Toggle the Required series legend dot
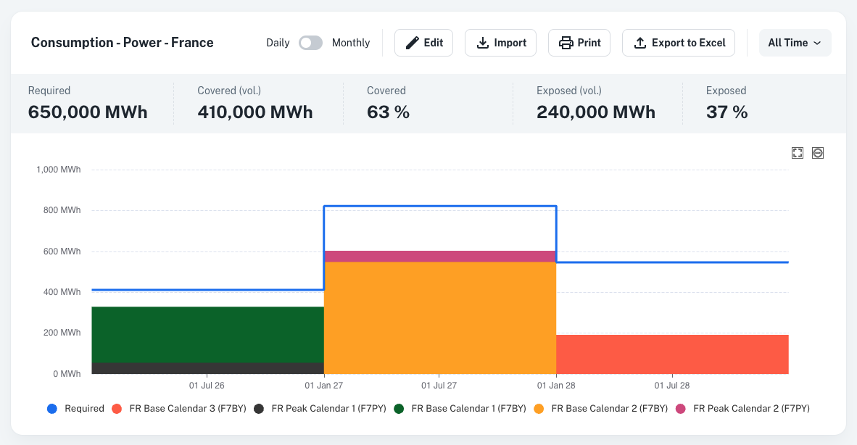Image resolution: width=857 pixels, height=445 pixels. point(52,409)
